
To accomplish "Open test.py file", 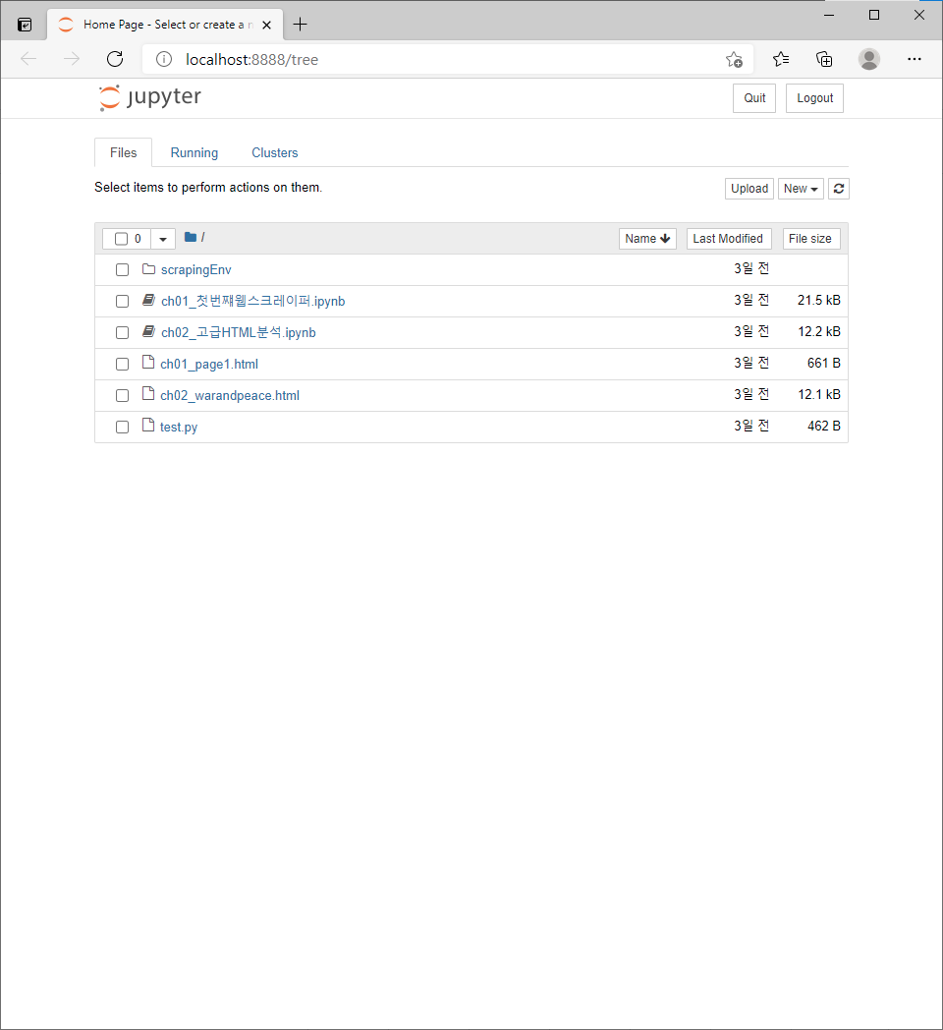I will pos(179,427).
